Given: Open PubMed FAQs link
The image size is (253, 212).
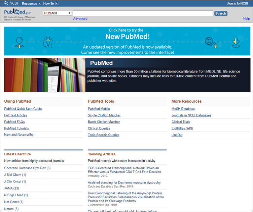Looking at the screenshot, I should coord(14,122).
